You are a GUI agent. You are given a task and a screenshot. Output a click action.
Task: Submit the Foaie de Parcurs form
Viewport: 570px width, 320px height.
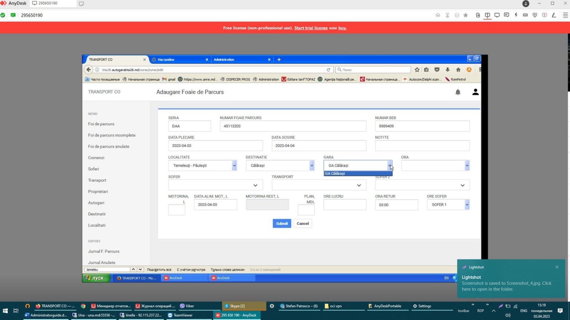tap(282, 224)
